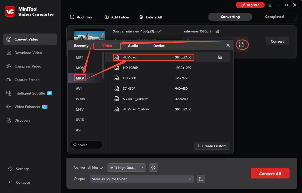Viewport: 302px width, 193px height.
Task: Choose the SD 480P 640x480 preset
Action: tap(167, 89)
